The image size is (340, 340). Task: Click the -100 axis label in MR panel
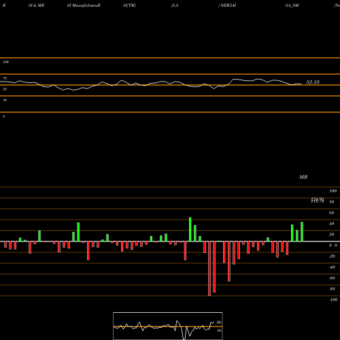coord(333,300)
